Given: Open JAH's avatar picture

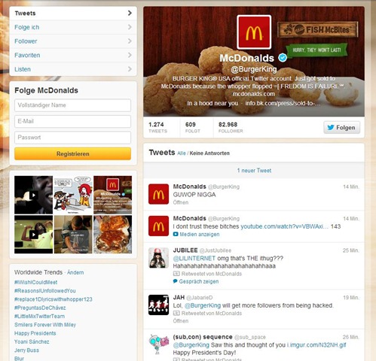Looking at the screenshot, I should 158,305.
